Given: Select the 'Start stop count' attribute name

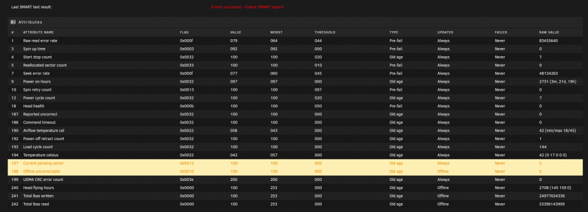Looking at the screenshot, I should coord(38,57).
